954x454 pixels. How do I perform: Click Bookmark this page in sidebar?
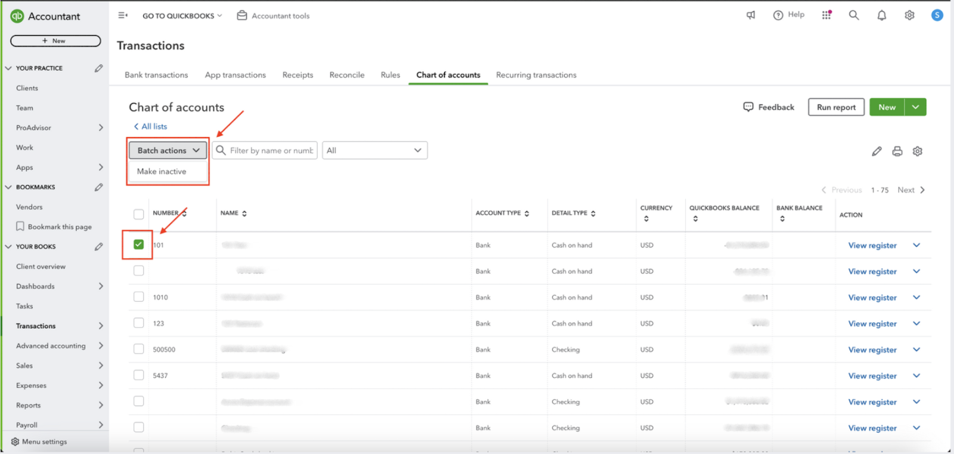[x=54, y=227]
